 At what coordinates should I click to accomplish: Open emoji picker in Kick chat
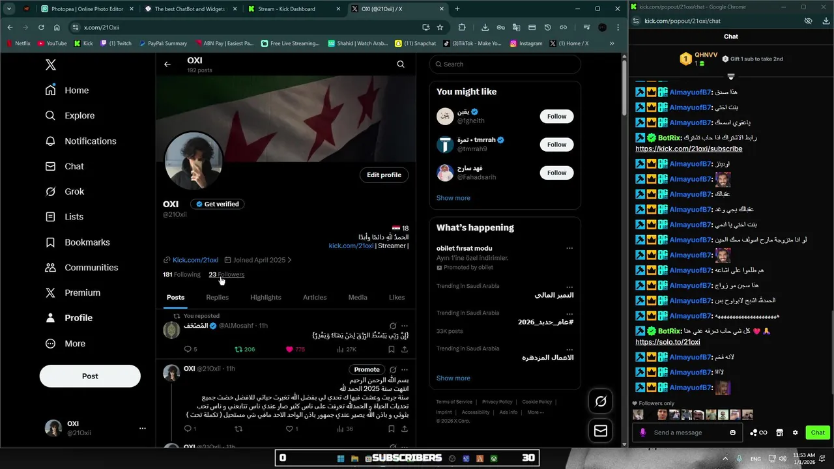pos(733,433)
